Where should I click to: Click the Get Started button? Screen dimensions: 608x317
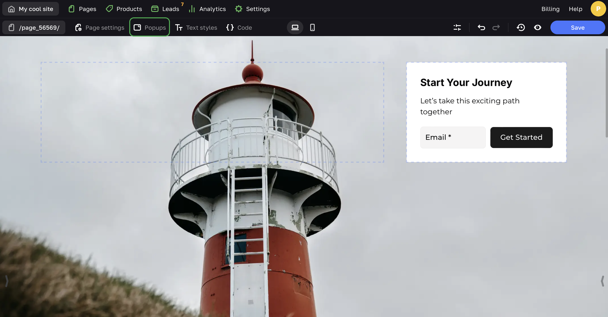(521, 137)
